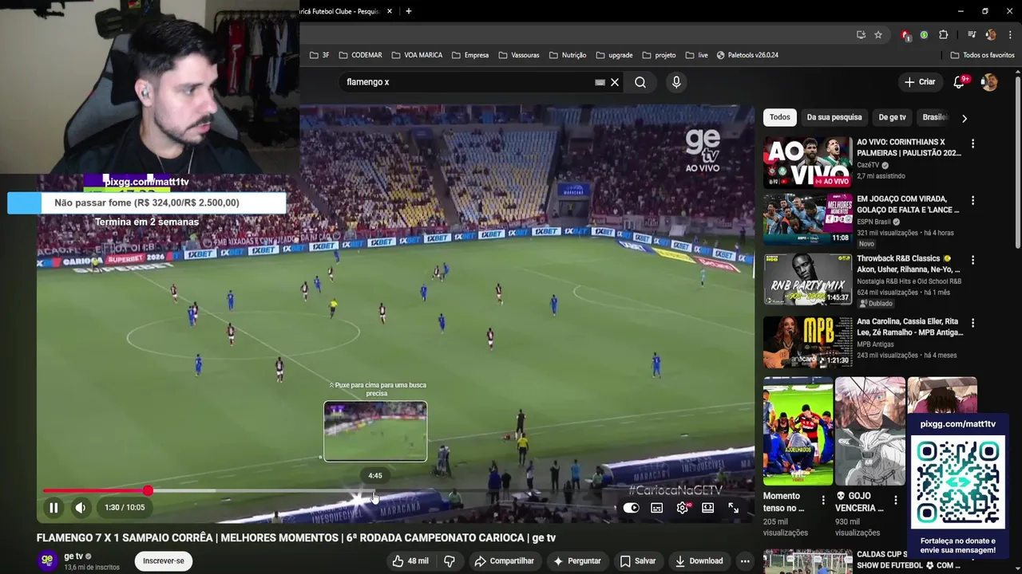Seek to 4:45 on the video timeline
This screenshot has width=1022, height=574.
375,491
